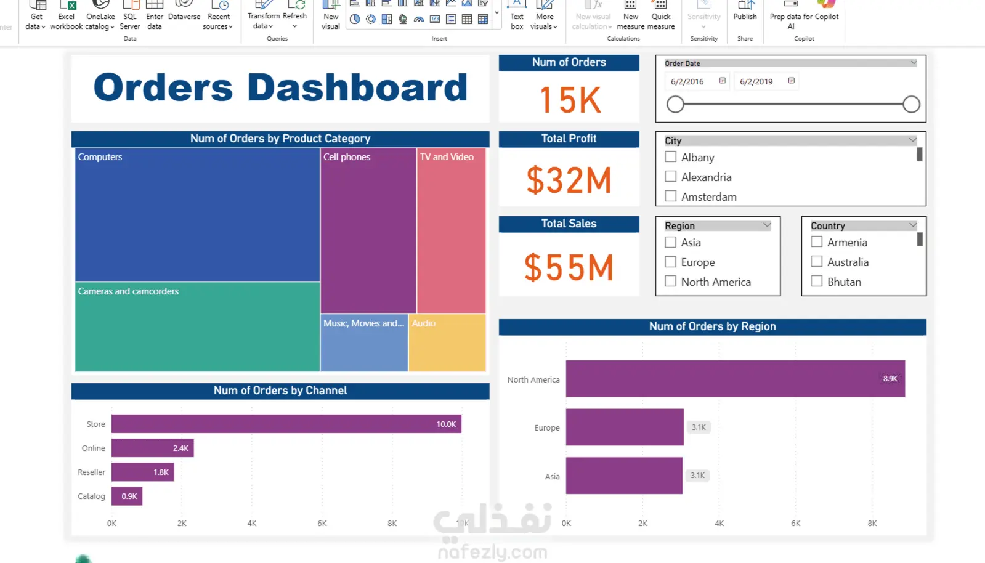
Task: Select Armenia in the Country slicer
Action: [x=817, y=242]
